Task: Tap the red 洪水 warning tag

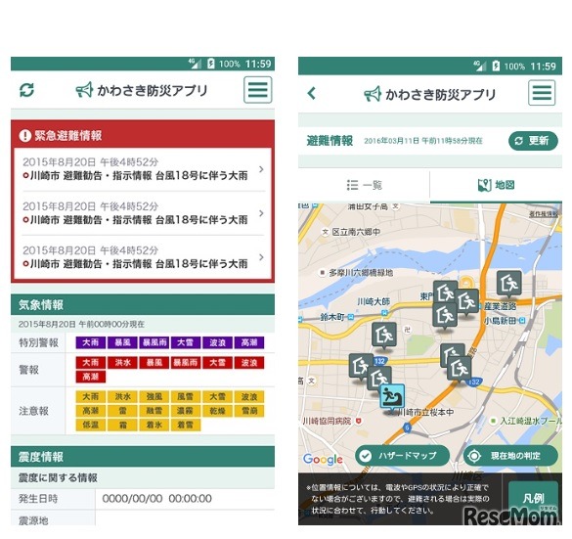Action: [122, 363]
